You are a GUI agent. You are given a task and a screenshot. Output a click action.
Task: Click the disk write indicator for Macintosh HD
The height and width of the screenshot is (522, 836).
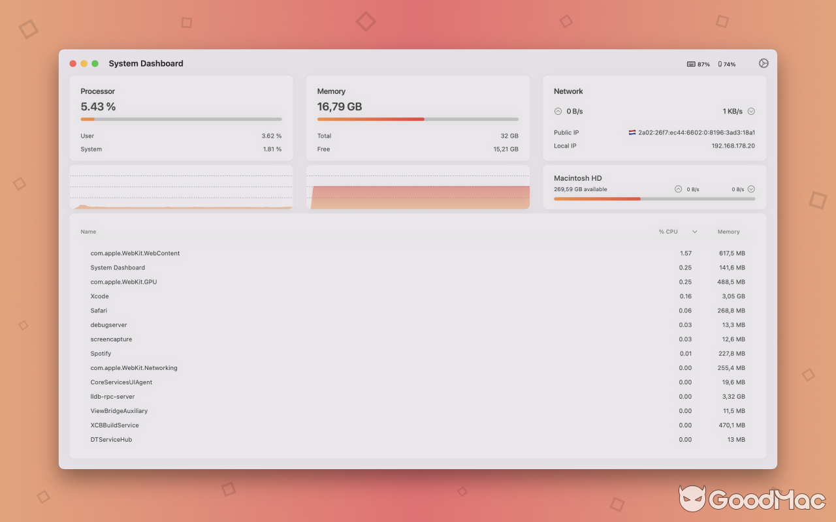pyautogui.click(x=750, y=189)
